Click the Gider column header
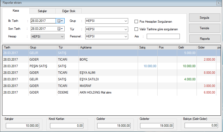This screenshot has width=223, height=132. [x=206, y=47]
